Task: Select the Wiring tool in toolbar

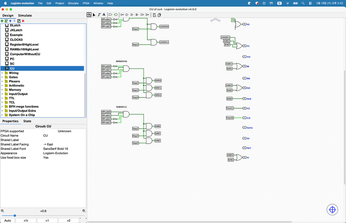Action: [x=99, y=15]
